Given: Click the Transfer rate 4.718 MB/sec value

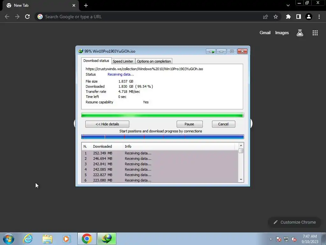Looking at the screenshot, I should [x=129, y=92].
